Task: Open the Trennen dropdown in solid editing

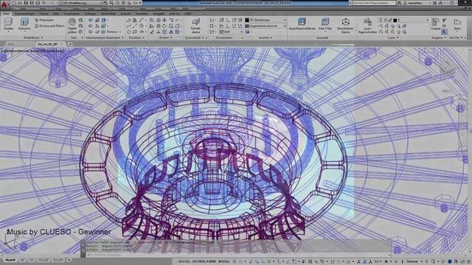Action: (x=114, y=32)
